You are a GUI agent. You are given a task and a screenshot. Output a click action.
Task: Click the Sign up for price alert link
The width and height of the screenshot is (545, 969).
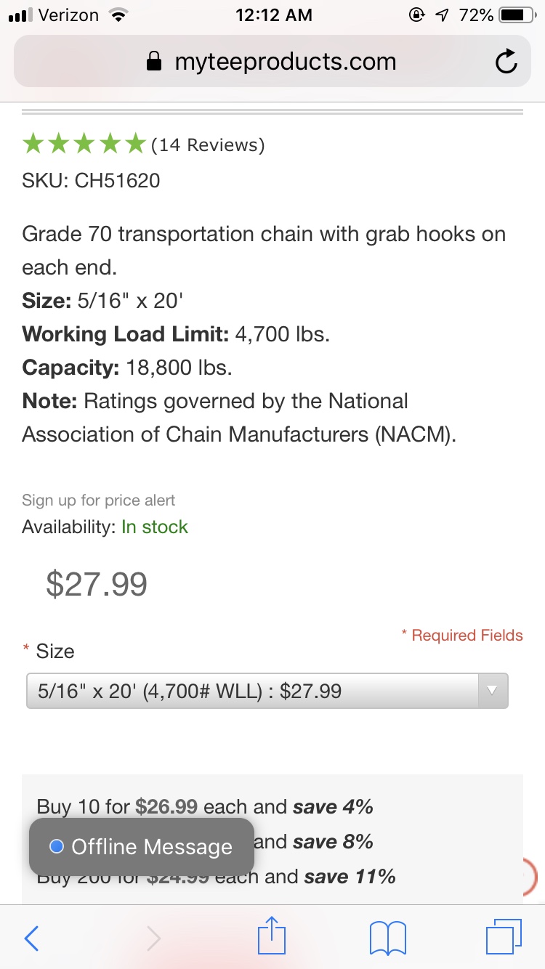[x=99, y=500]
